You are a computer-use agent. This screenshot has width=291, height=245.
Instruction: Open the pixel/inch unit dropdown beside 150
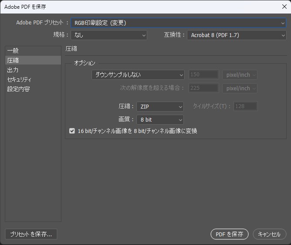[x=240, y=75]
